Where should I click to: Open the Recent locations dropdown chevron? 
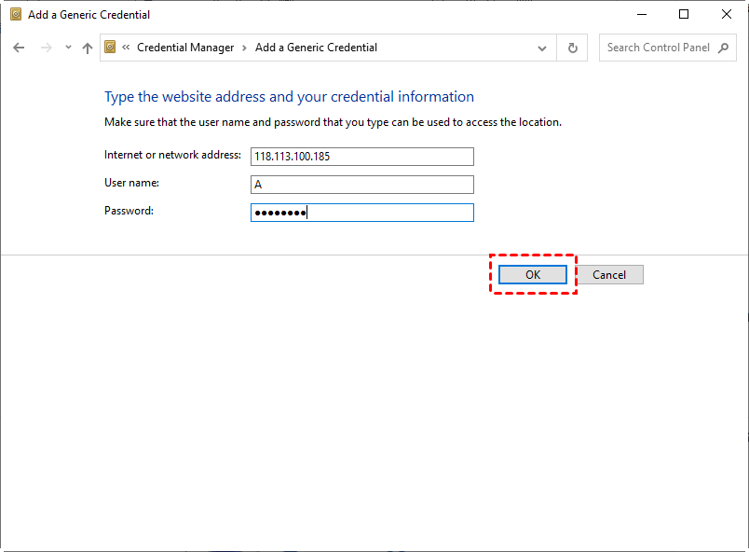click(68, 48)
